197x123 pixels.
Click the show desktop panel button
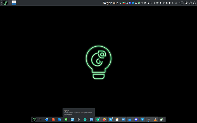coord(182,3)
